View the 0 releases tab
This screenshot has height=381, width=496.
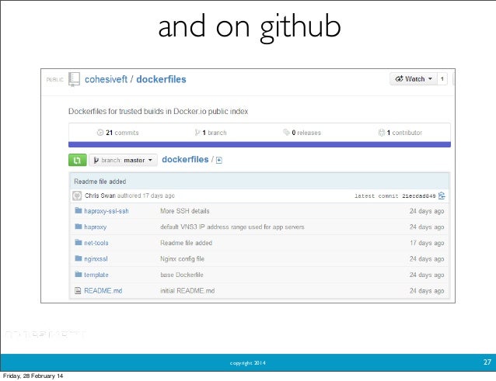pyautogui.click(x=302, y=133)
